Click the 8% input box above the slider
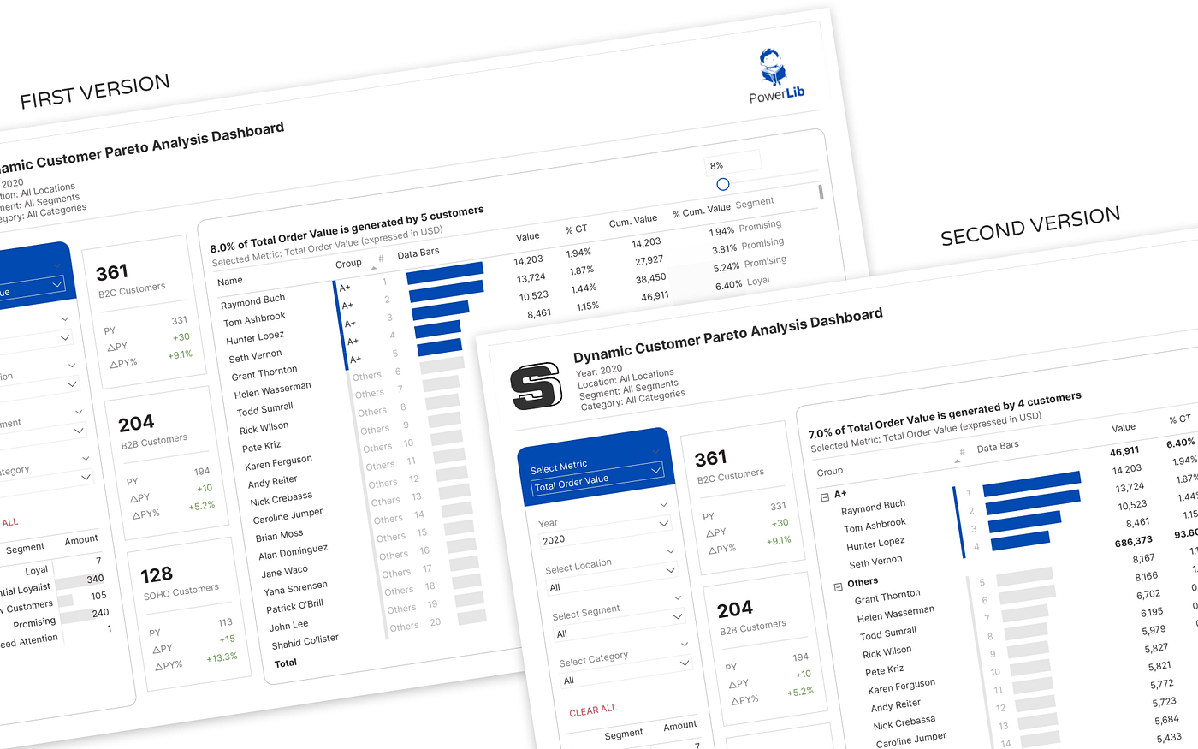The height and width of the screenshot is (749, 1198). [732, 163]
